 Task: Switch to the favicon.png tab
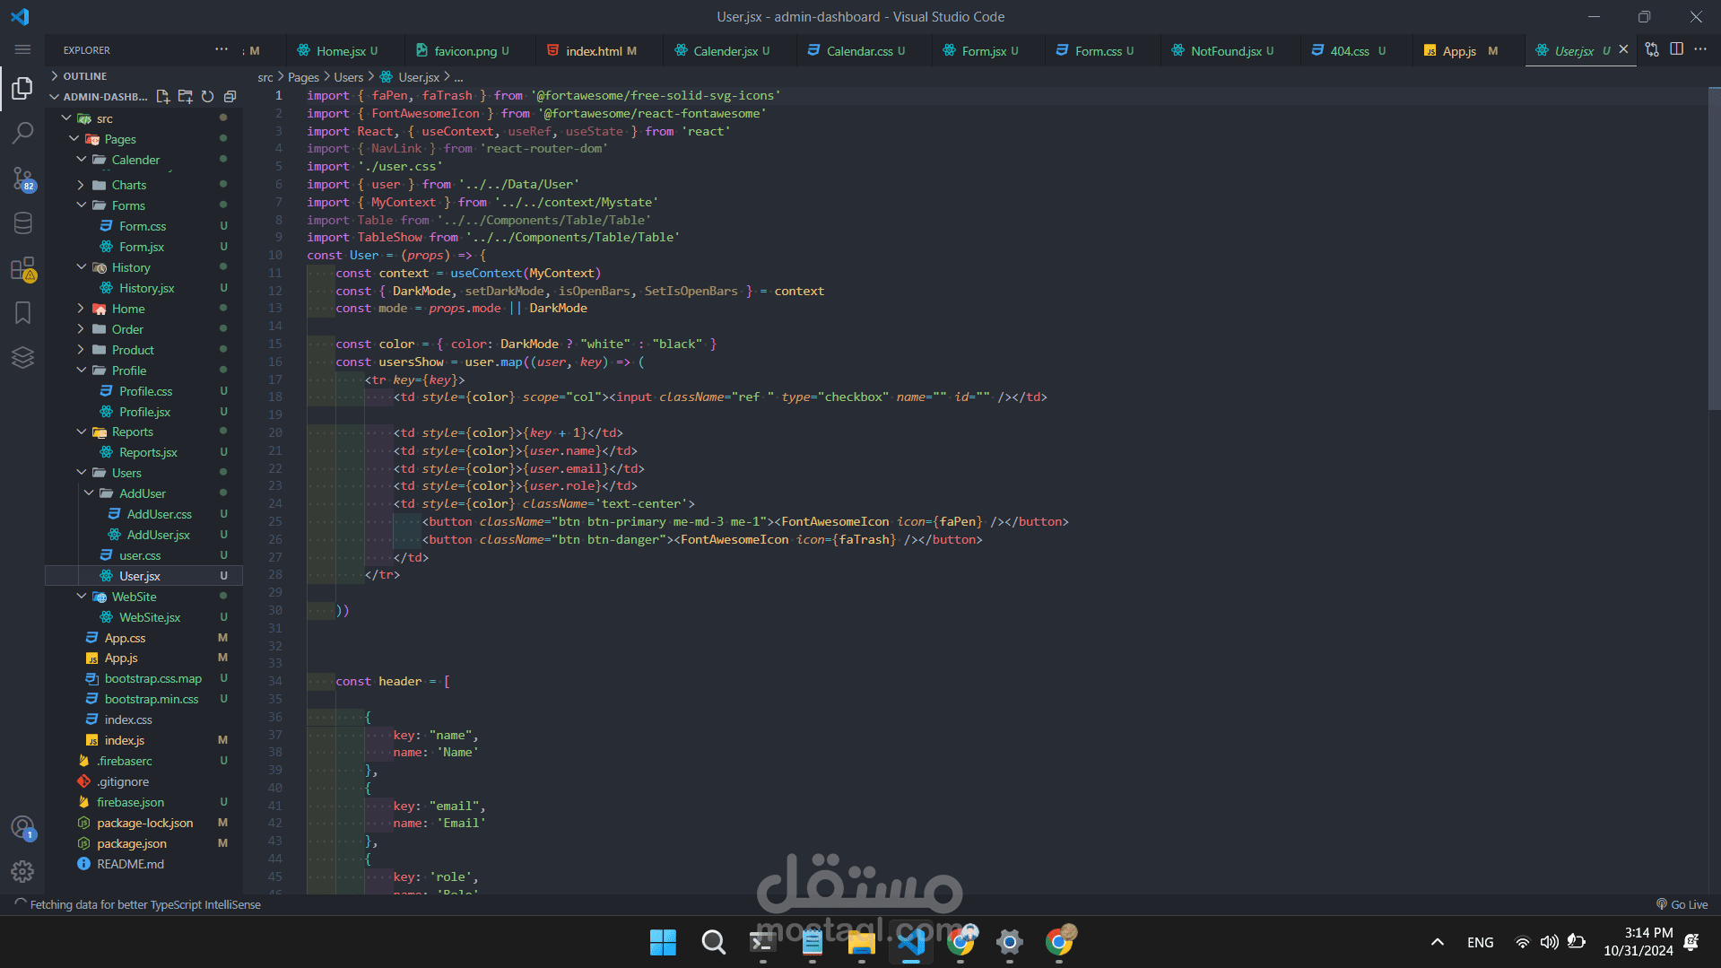(464, 51)
